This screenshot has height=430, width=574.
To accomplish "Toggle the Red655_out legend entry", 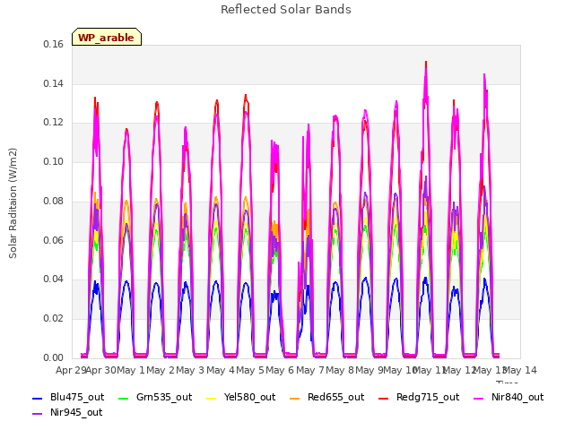I will (326, 397).
